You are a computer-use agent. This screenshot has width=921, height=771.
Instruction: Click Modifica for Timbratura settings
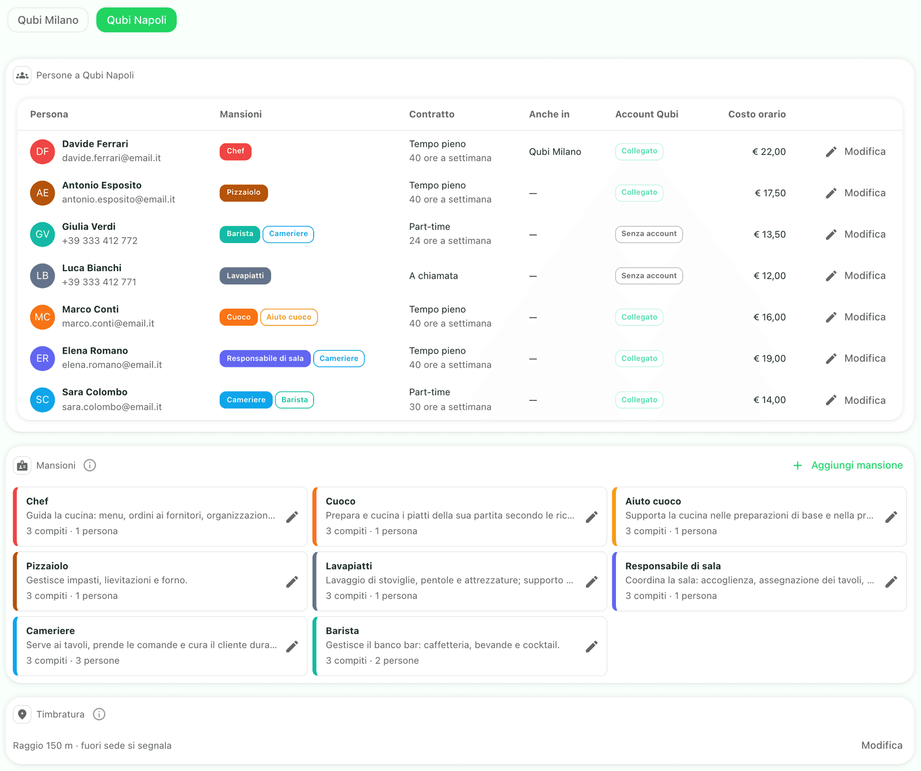(x=882, y=746)
